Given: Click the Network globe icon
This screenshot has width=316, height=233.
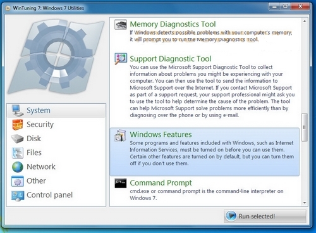Looking at the screenshot, I should tap(18, 167).
